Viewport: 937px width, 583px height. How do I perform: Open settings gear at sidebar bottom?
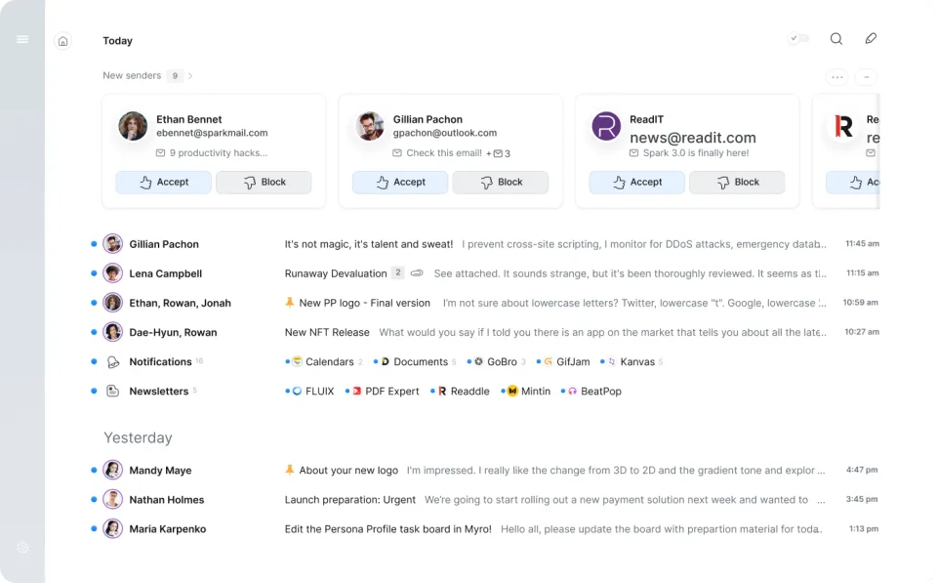[x=22, y=548]
